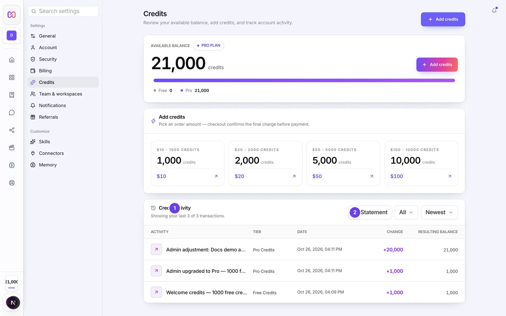This screenshot has width=506, height=316.
Task: Click Add credits in balance card
Action: click(437, 65)
